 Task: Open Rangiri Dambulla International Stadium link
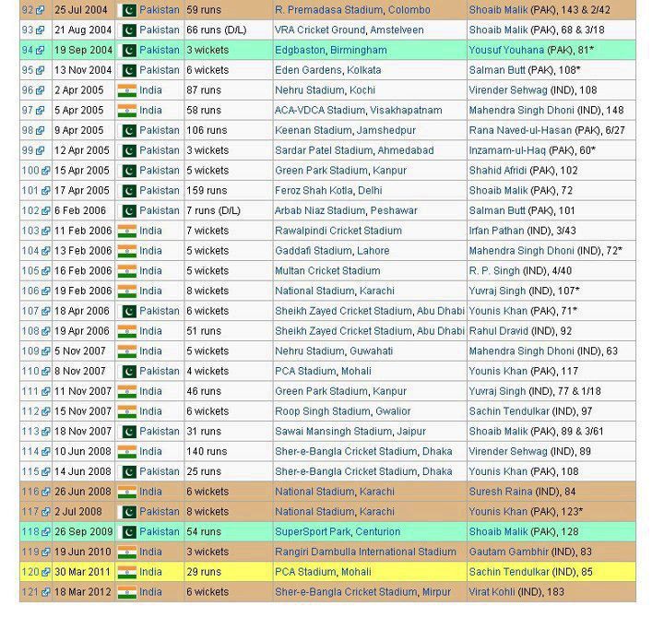[365, 552]
